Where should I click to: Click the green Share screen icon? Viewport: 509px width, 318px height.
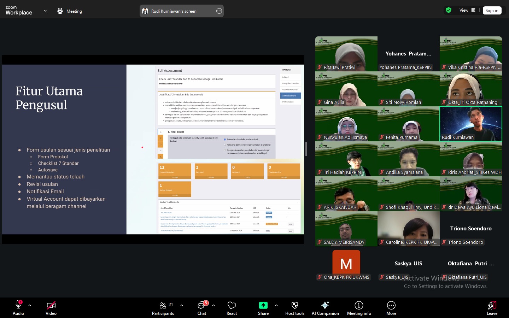point(263,306)
